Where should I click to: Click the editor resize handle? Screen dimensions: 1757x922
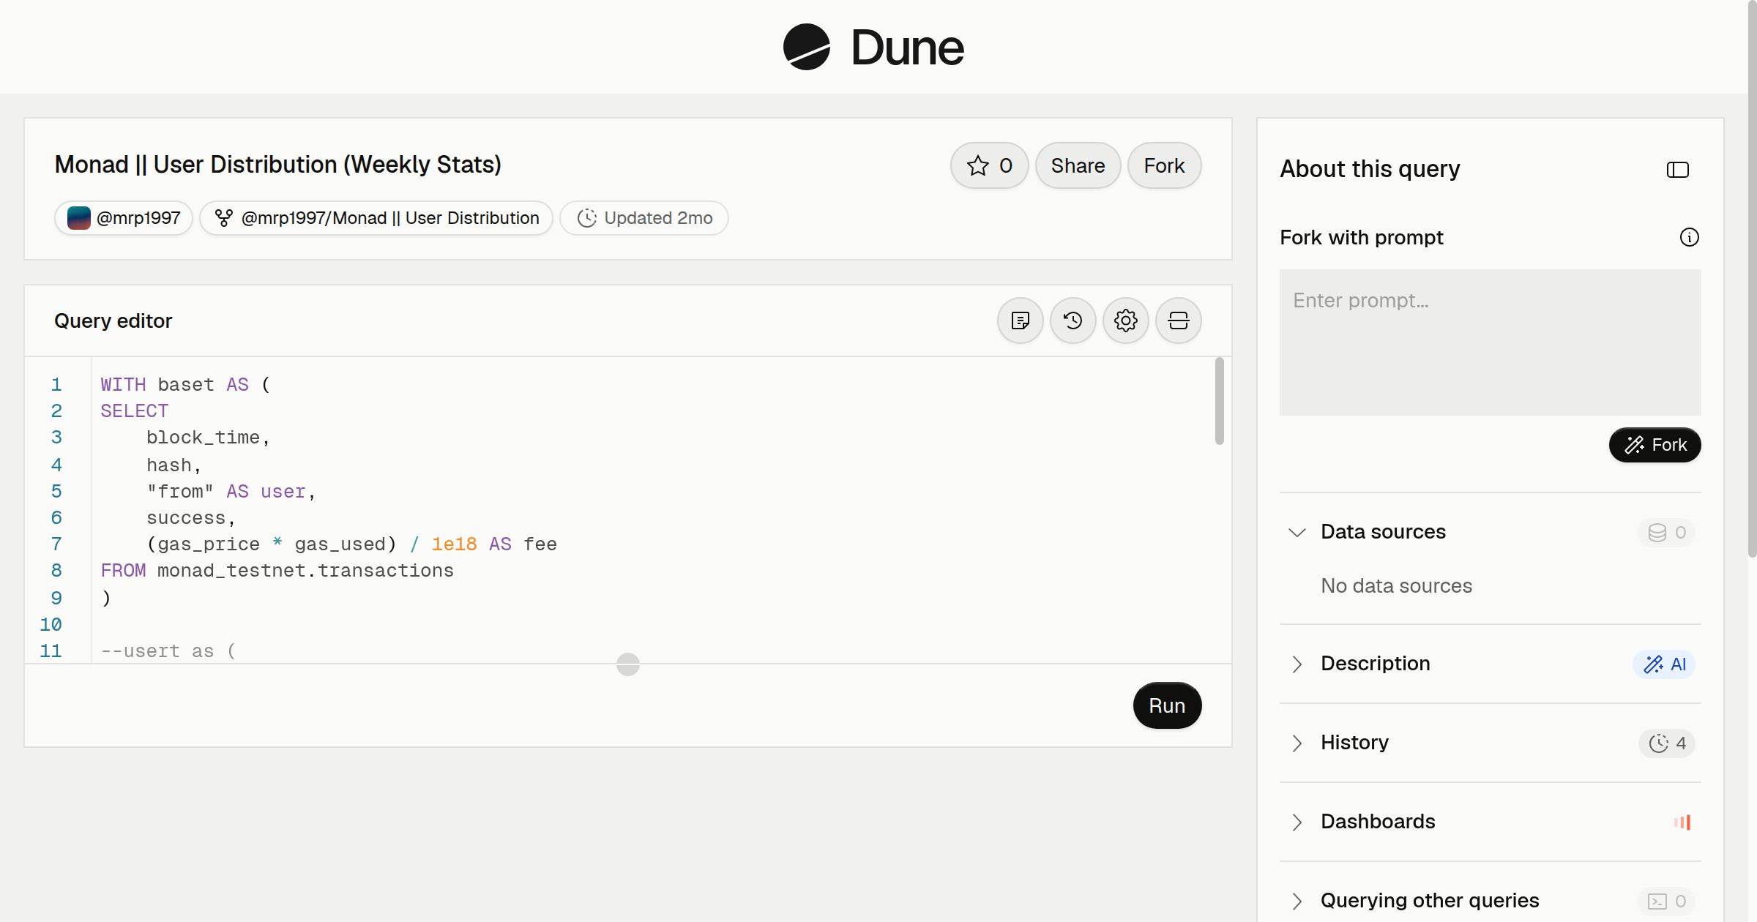point(628,664)
